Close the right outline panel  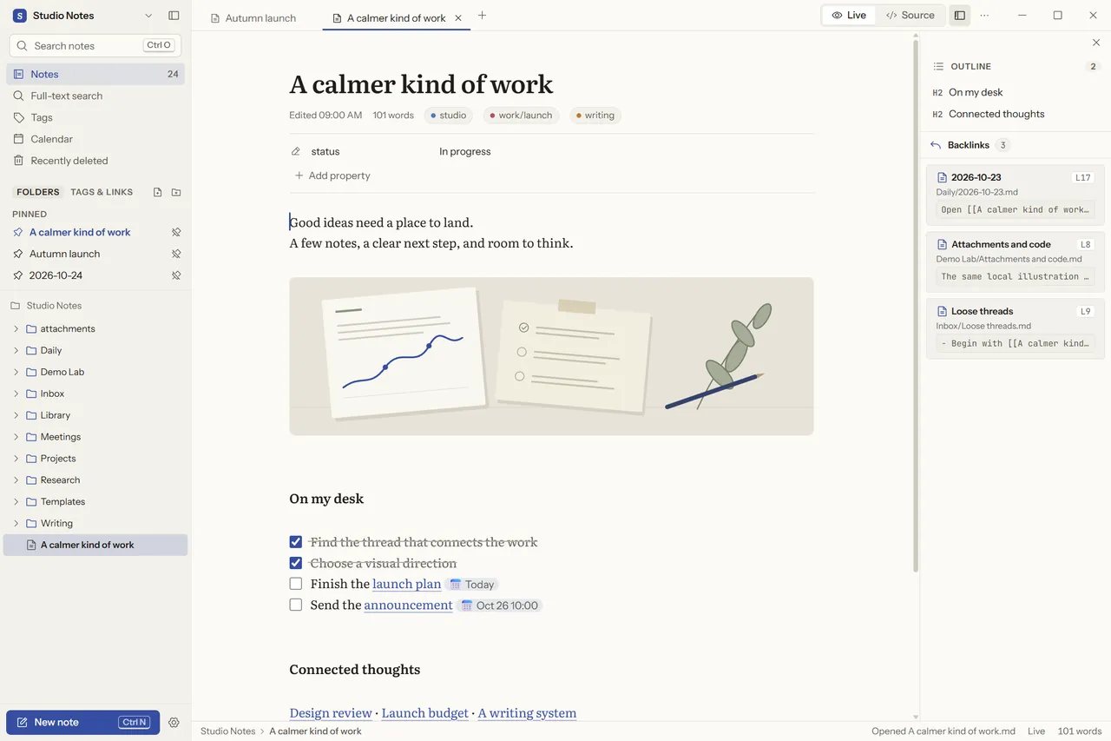coord(1095,43)
